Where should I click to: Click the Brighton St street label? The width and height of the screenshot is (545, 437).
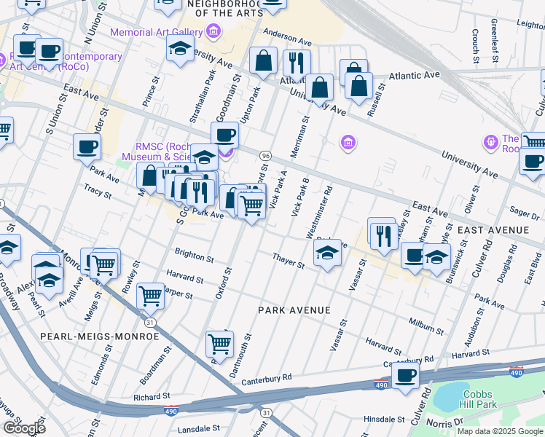point(194,256)
